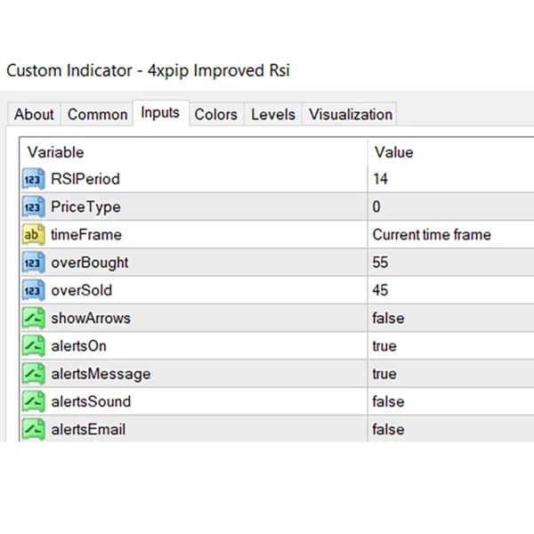
Task: Click the string icon beside timeFrame
Action: pyautogui.click(x=33, y=235)
